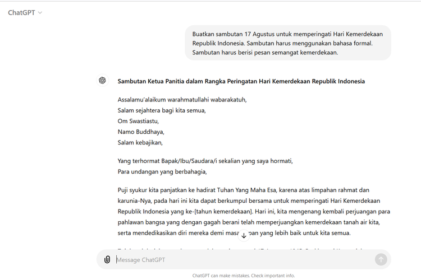Focus the Message ChatGPT input field

(x=241, y=259)
